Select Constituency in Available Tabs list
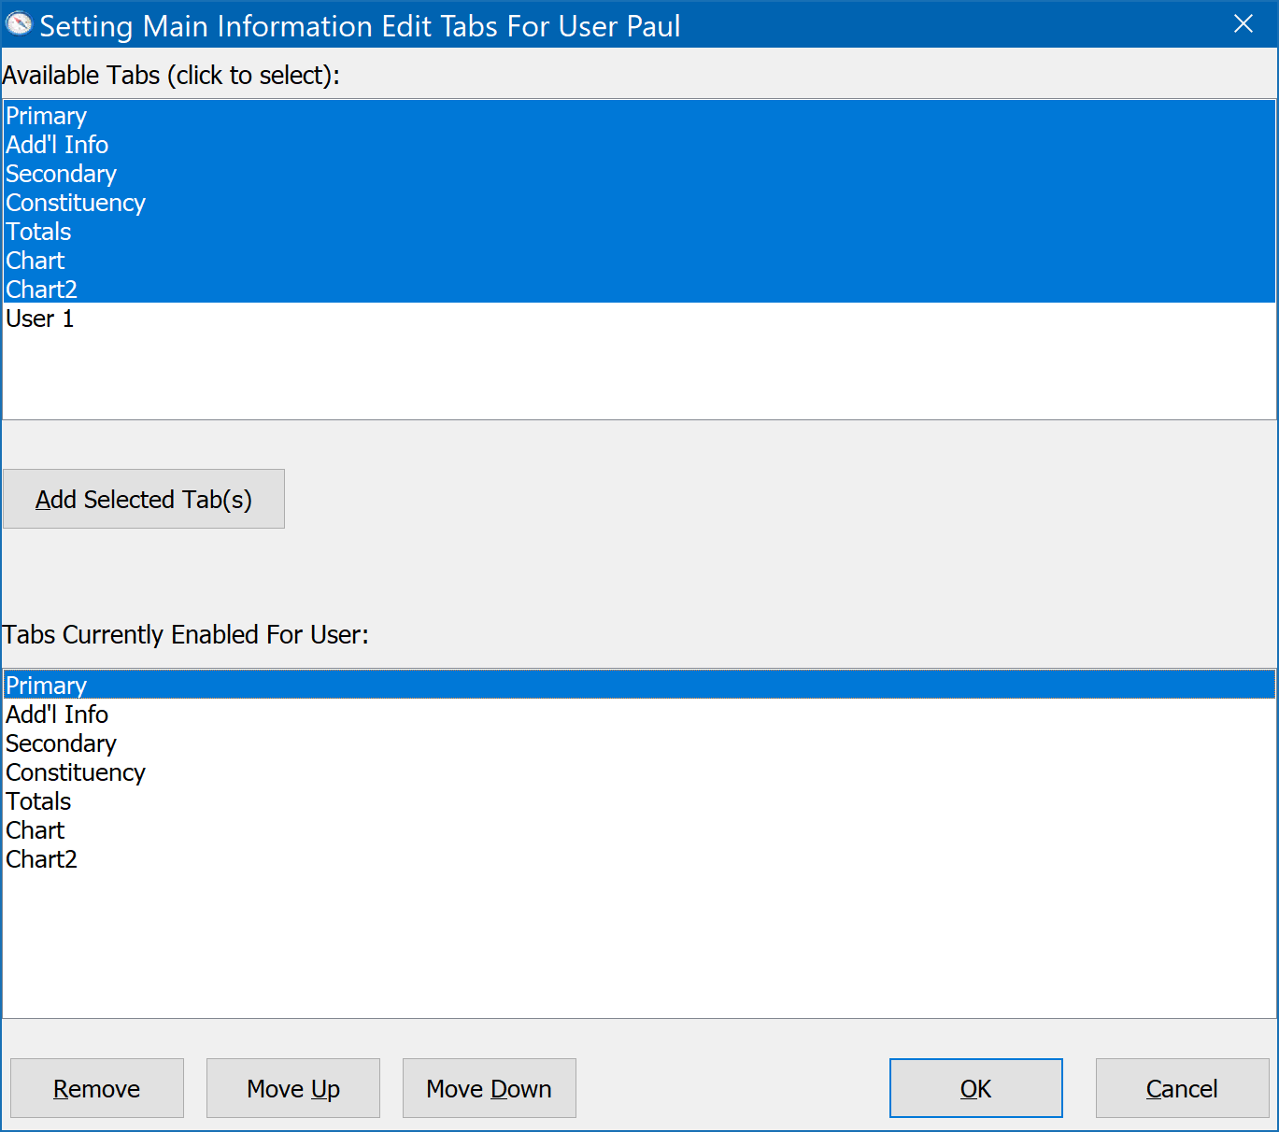Viewport: 1279px width, 1132px height. click(x=639, y=203)
